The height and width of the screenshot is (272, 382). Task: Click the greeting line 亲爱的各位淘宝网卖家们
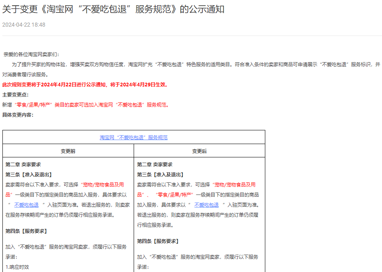(x=31, y=54)
